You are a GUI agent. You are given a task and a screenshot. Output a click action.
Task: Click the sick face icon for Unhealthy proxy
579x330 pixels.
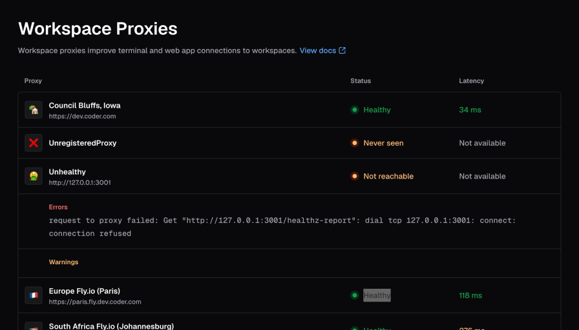click(34, 176)
